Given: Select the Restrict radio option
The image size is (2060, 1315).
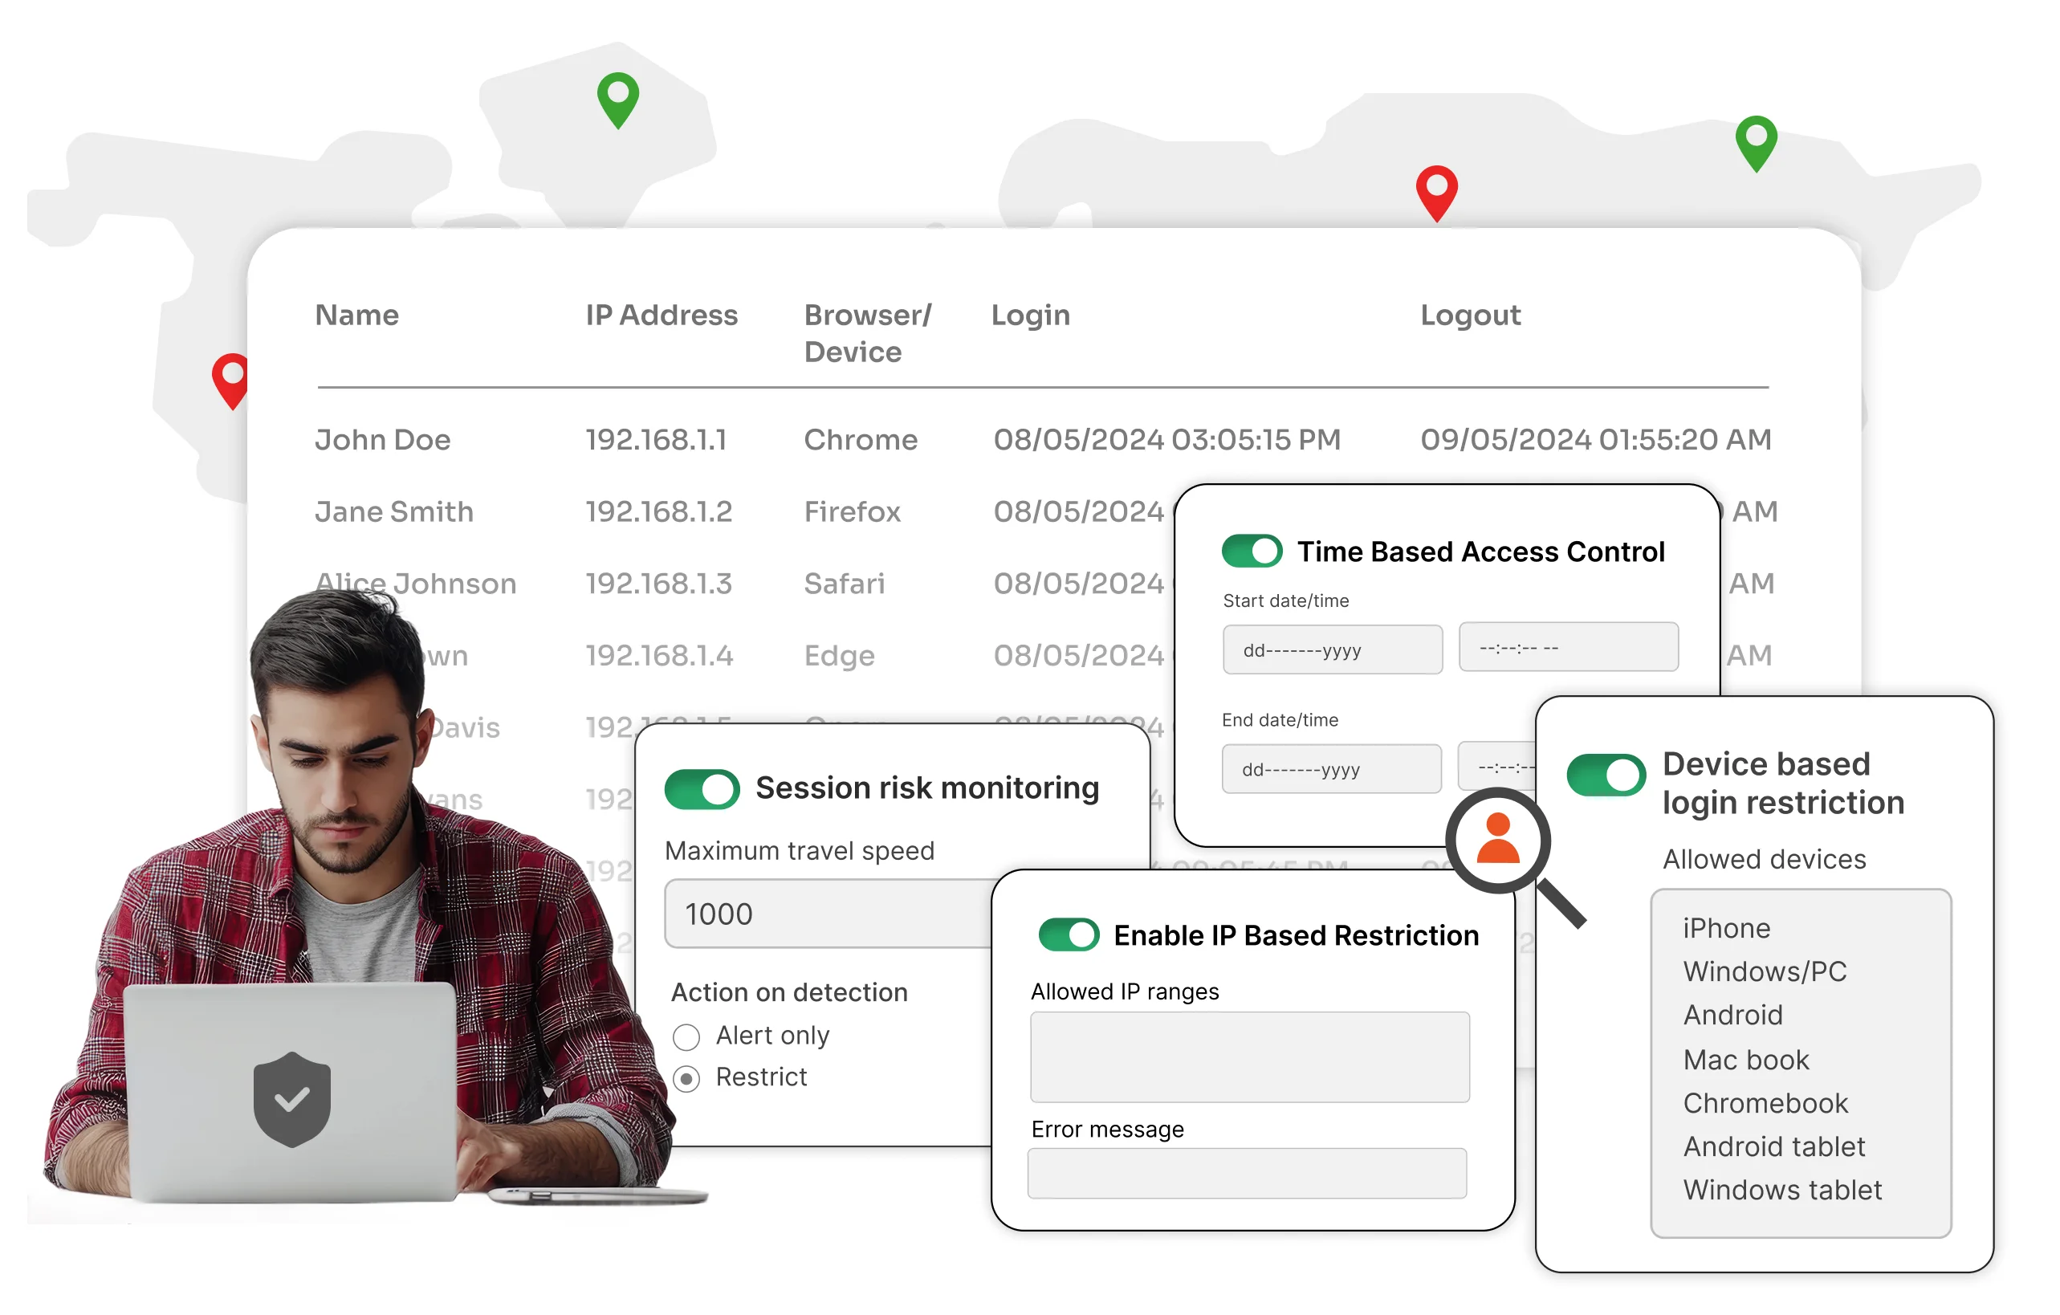Looking at the screenshot, I should [686, 1080].
